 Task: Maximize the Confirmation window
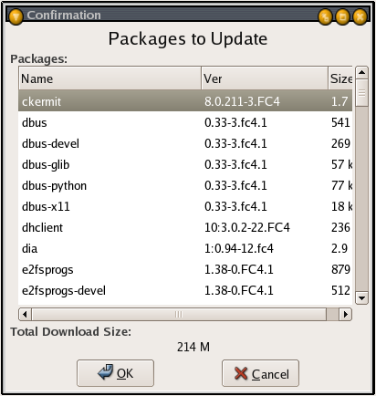click(342, 16)
